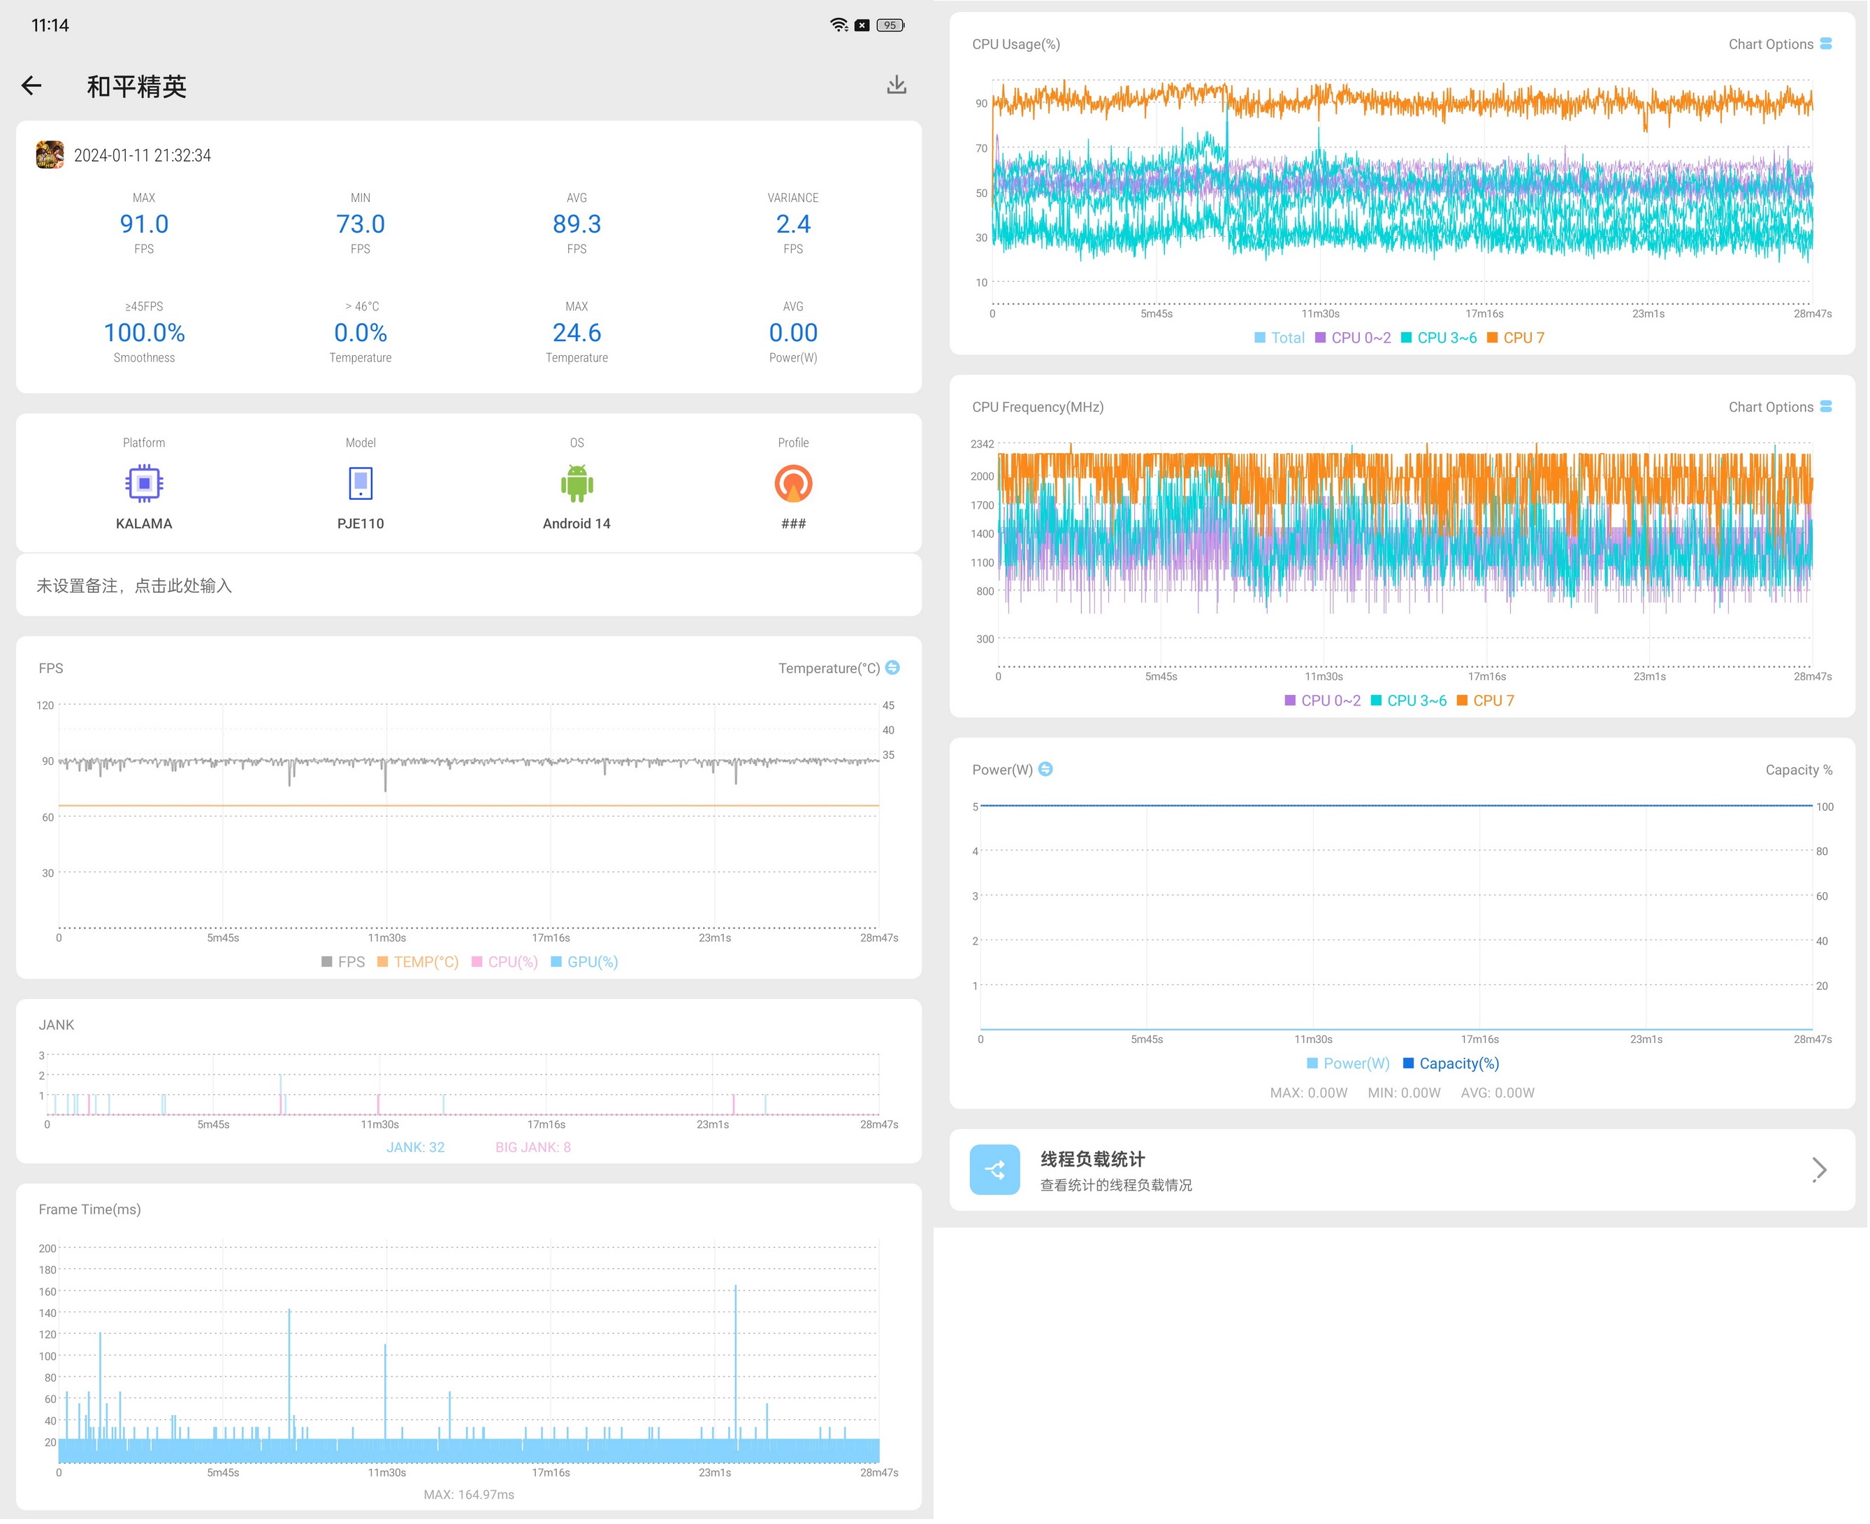Toggle CPU 7 legend in CPU Usage
The width and height of the screenshot is (1870, 1524).
click(1516, 337)
